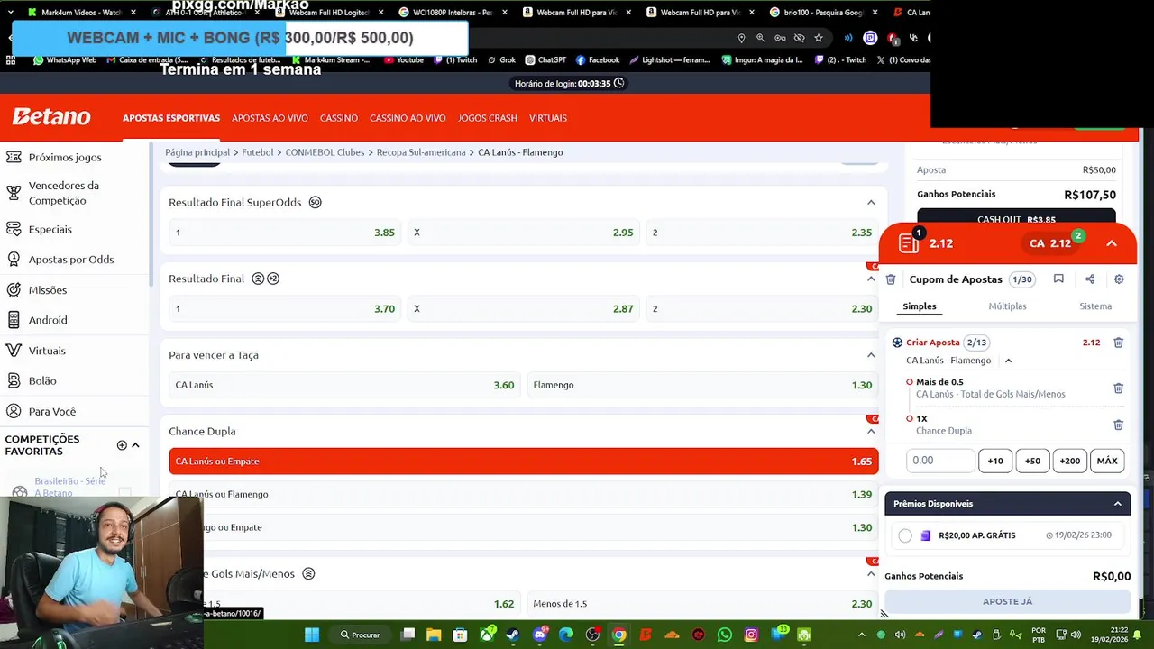
Task: Toggle Resultado Final X at 2.87
Action: coord(523,308)
